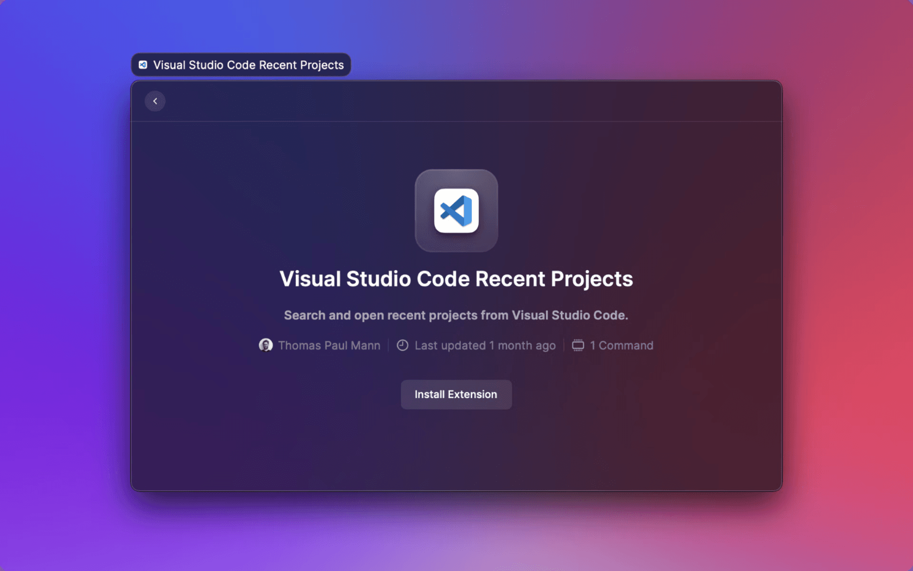Click the divider between author and last updated
This screenshot has height=571, width=913.
pyautogui.click(x=389, y=345)
